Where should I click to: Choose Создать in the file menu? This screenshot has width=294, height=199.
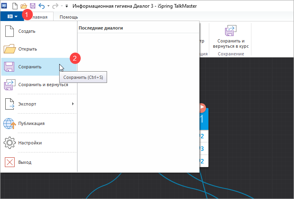click(39, 31)
